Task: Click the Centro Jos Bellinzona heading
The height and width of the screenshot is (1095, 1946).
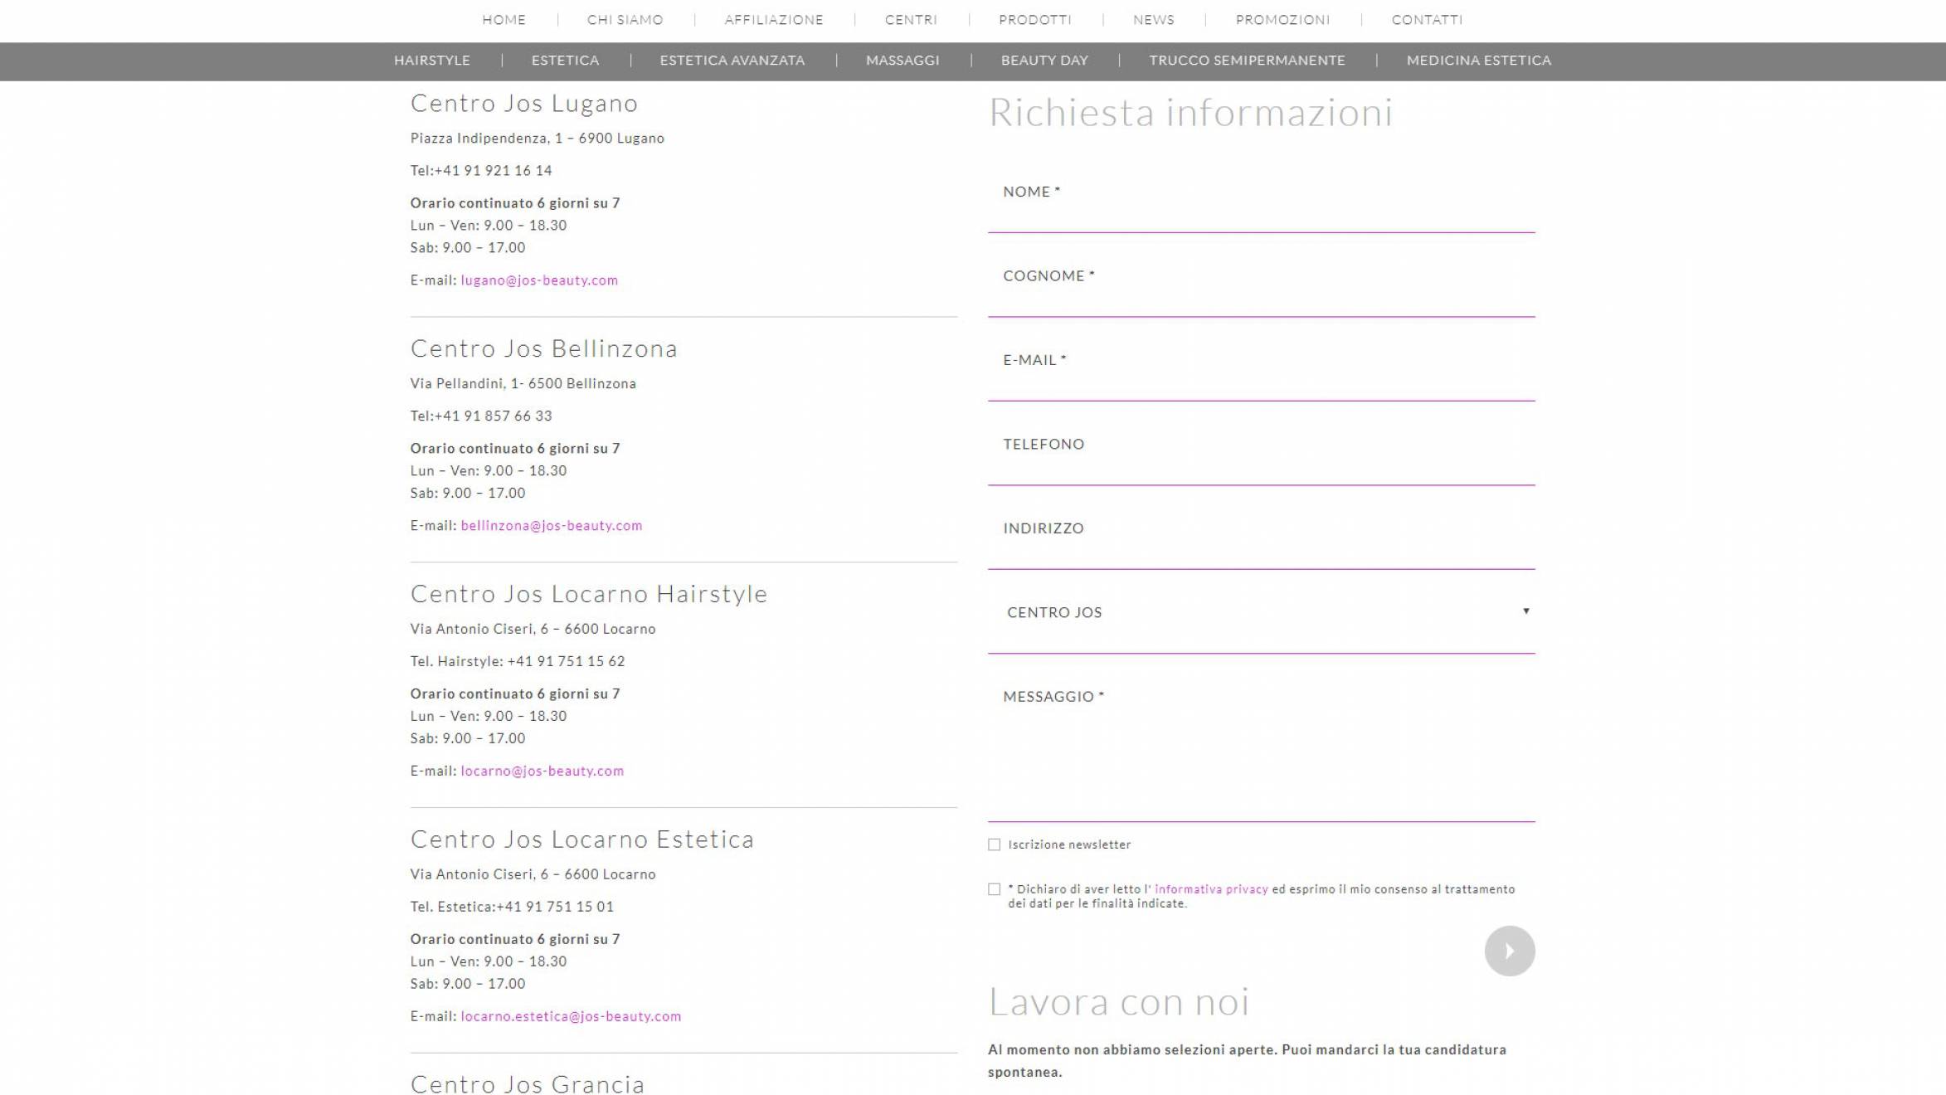Action: (544, 348)
